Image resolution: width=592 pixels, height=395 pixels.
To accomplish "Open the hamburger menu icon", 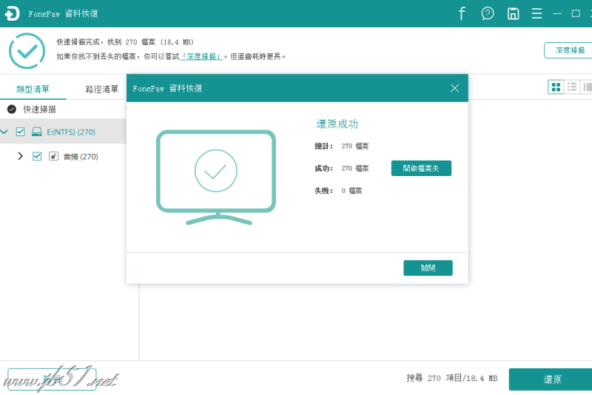I will pos(536,13).
